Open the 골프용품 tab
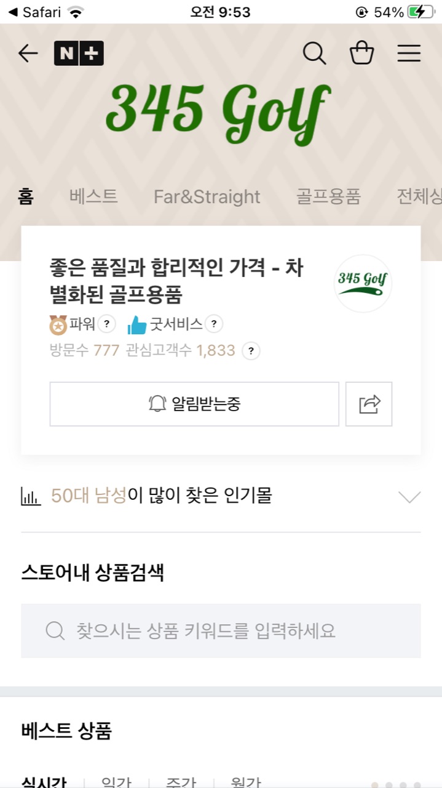The width and height of the screenshot is (442, 788). click(328, 196)
